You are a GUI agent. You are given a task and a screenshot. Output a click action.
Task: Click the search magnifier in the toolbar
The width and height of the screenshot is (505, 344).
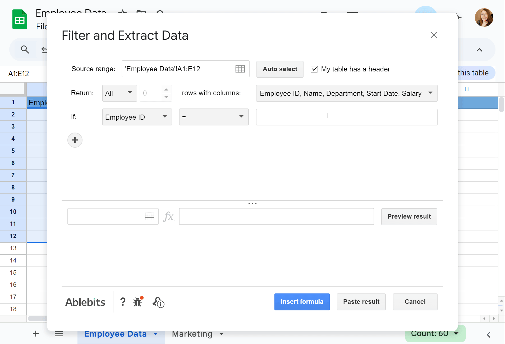point(25,49)
